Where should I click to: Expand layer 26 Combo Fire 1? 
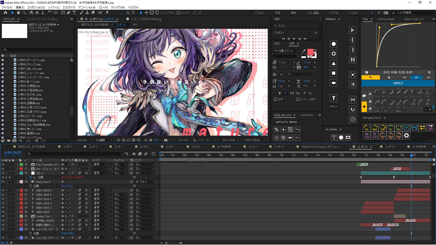coord(18,216)
